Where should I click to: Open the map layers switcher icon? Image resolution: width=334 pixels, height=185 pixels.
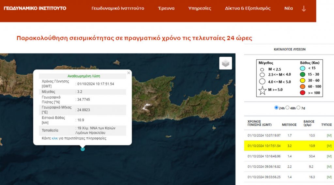point(225,63)
